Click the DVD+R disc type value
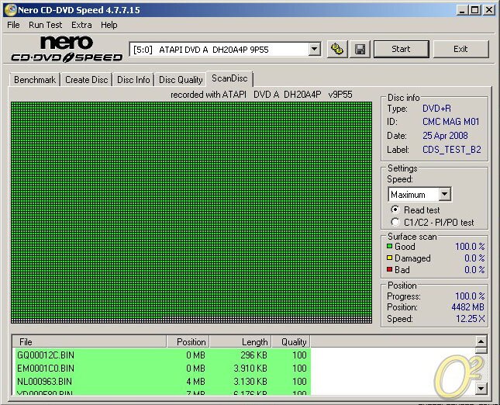Viewport: 500px width, 405px height. coord(436,109)
